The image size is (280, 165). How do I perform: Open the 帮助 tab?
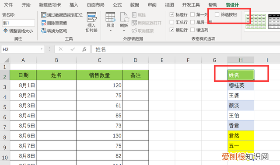[x=213, y=5]
